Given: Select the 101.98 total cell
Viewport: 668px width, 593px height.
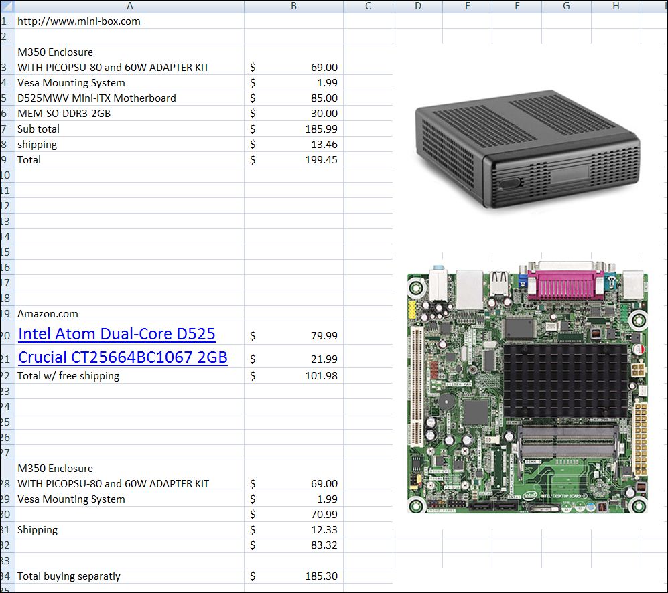Looking at the screenshot, I should click(x=293, y=375).
